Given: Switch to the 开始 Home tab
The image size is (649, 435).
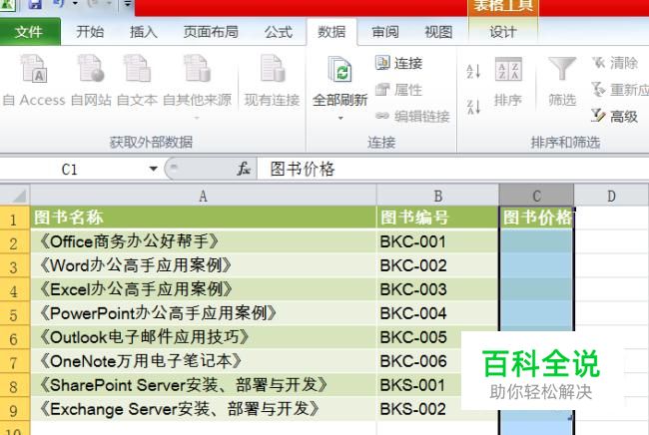Looking at the screenshot, I should (90, 32).
